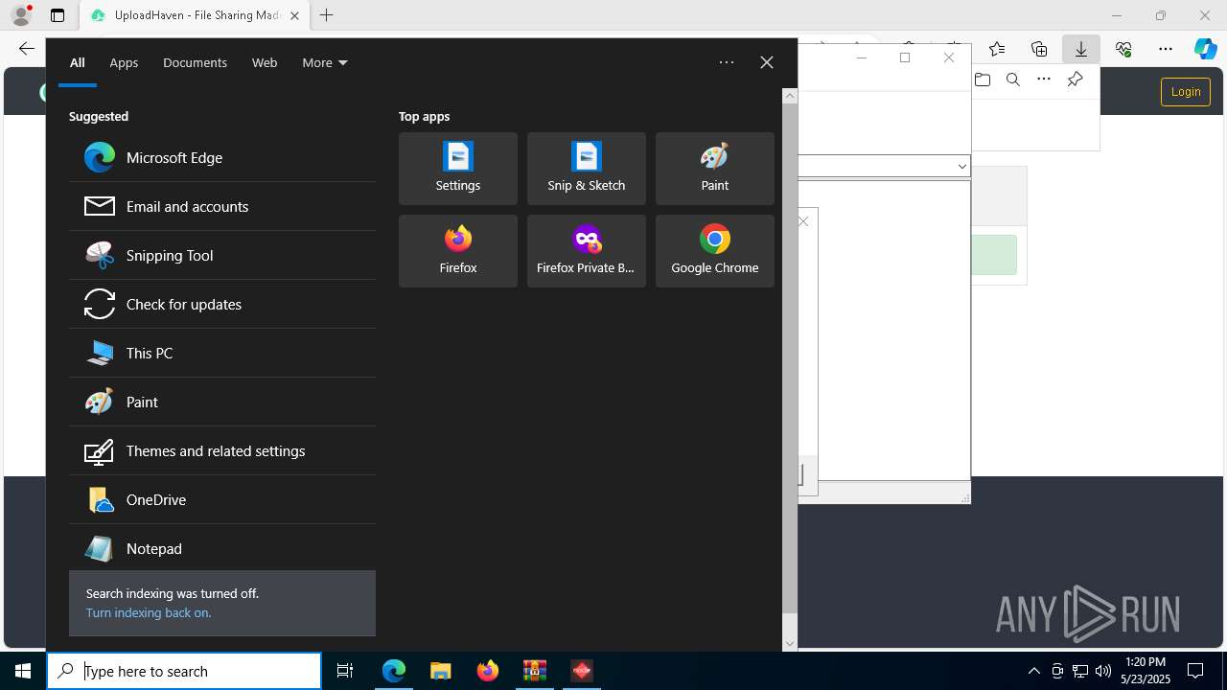Open Paint in the Suggested list
This screenshot has height=690, width=1227.
click(221, 402)
